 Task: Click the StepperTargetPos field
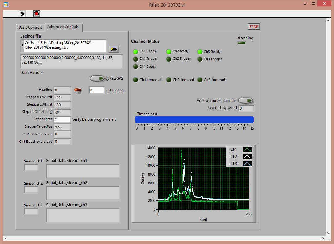click(x=62, y=127)
